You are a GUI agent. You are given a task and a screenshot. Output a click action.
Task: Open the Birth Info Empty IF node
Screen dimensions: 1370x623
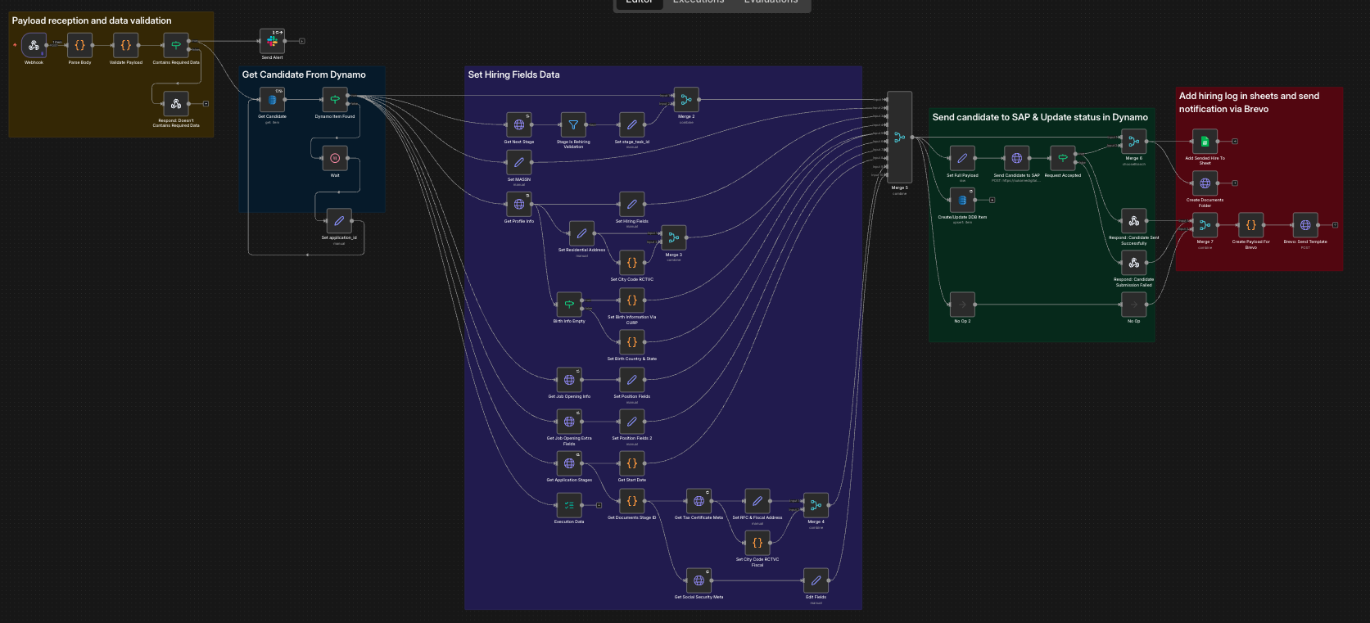point(569,305)
